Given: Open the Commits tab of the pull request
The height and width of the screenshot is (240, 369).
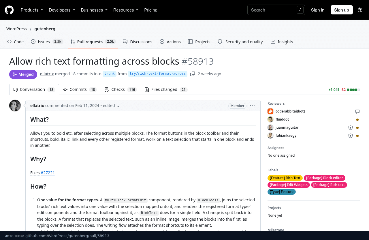Looking at the screenshot, I should (x=80, y=89).
